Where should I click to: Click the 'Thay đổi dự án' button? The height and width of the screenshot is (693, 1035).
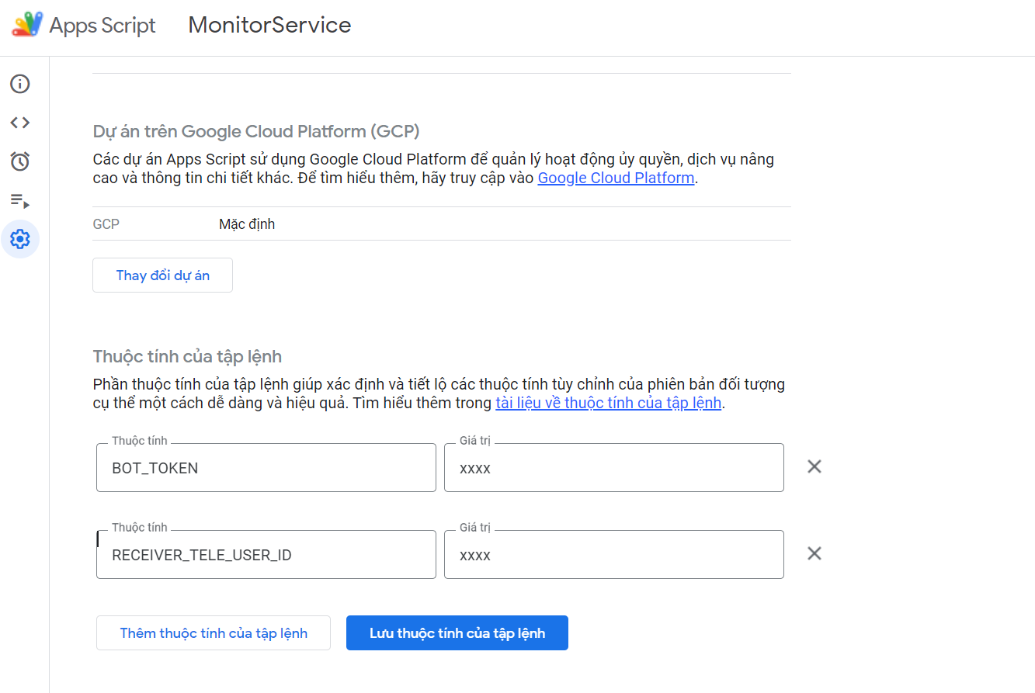coord(162,275)
